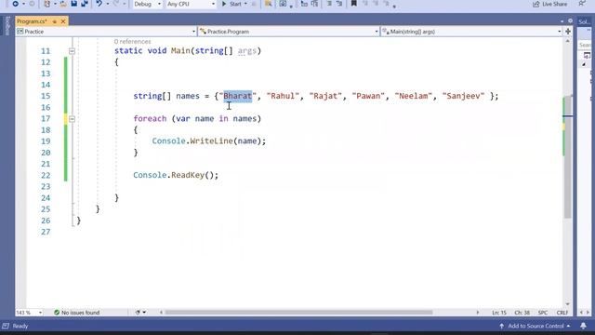
Task: Open the Solution Explorer tab
Action: tap(584, 21)
